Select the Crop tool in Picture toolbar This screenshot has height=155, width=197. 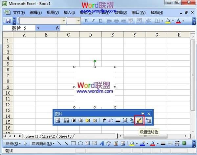tap(104, 120)
